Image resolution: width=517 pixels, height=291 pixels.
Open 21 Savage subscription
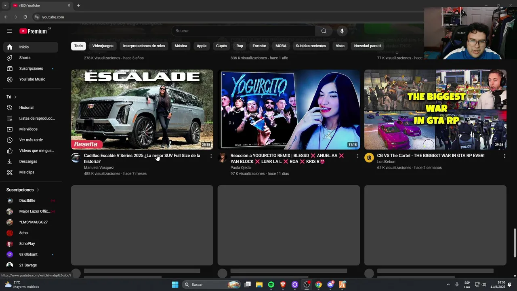31,265
